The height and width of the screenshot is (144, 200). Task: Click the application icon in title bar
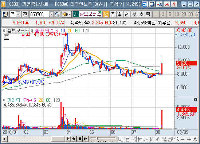(3, 4)
